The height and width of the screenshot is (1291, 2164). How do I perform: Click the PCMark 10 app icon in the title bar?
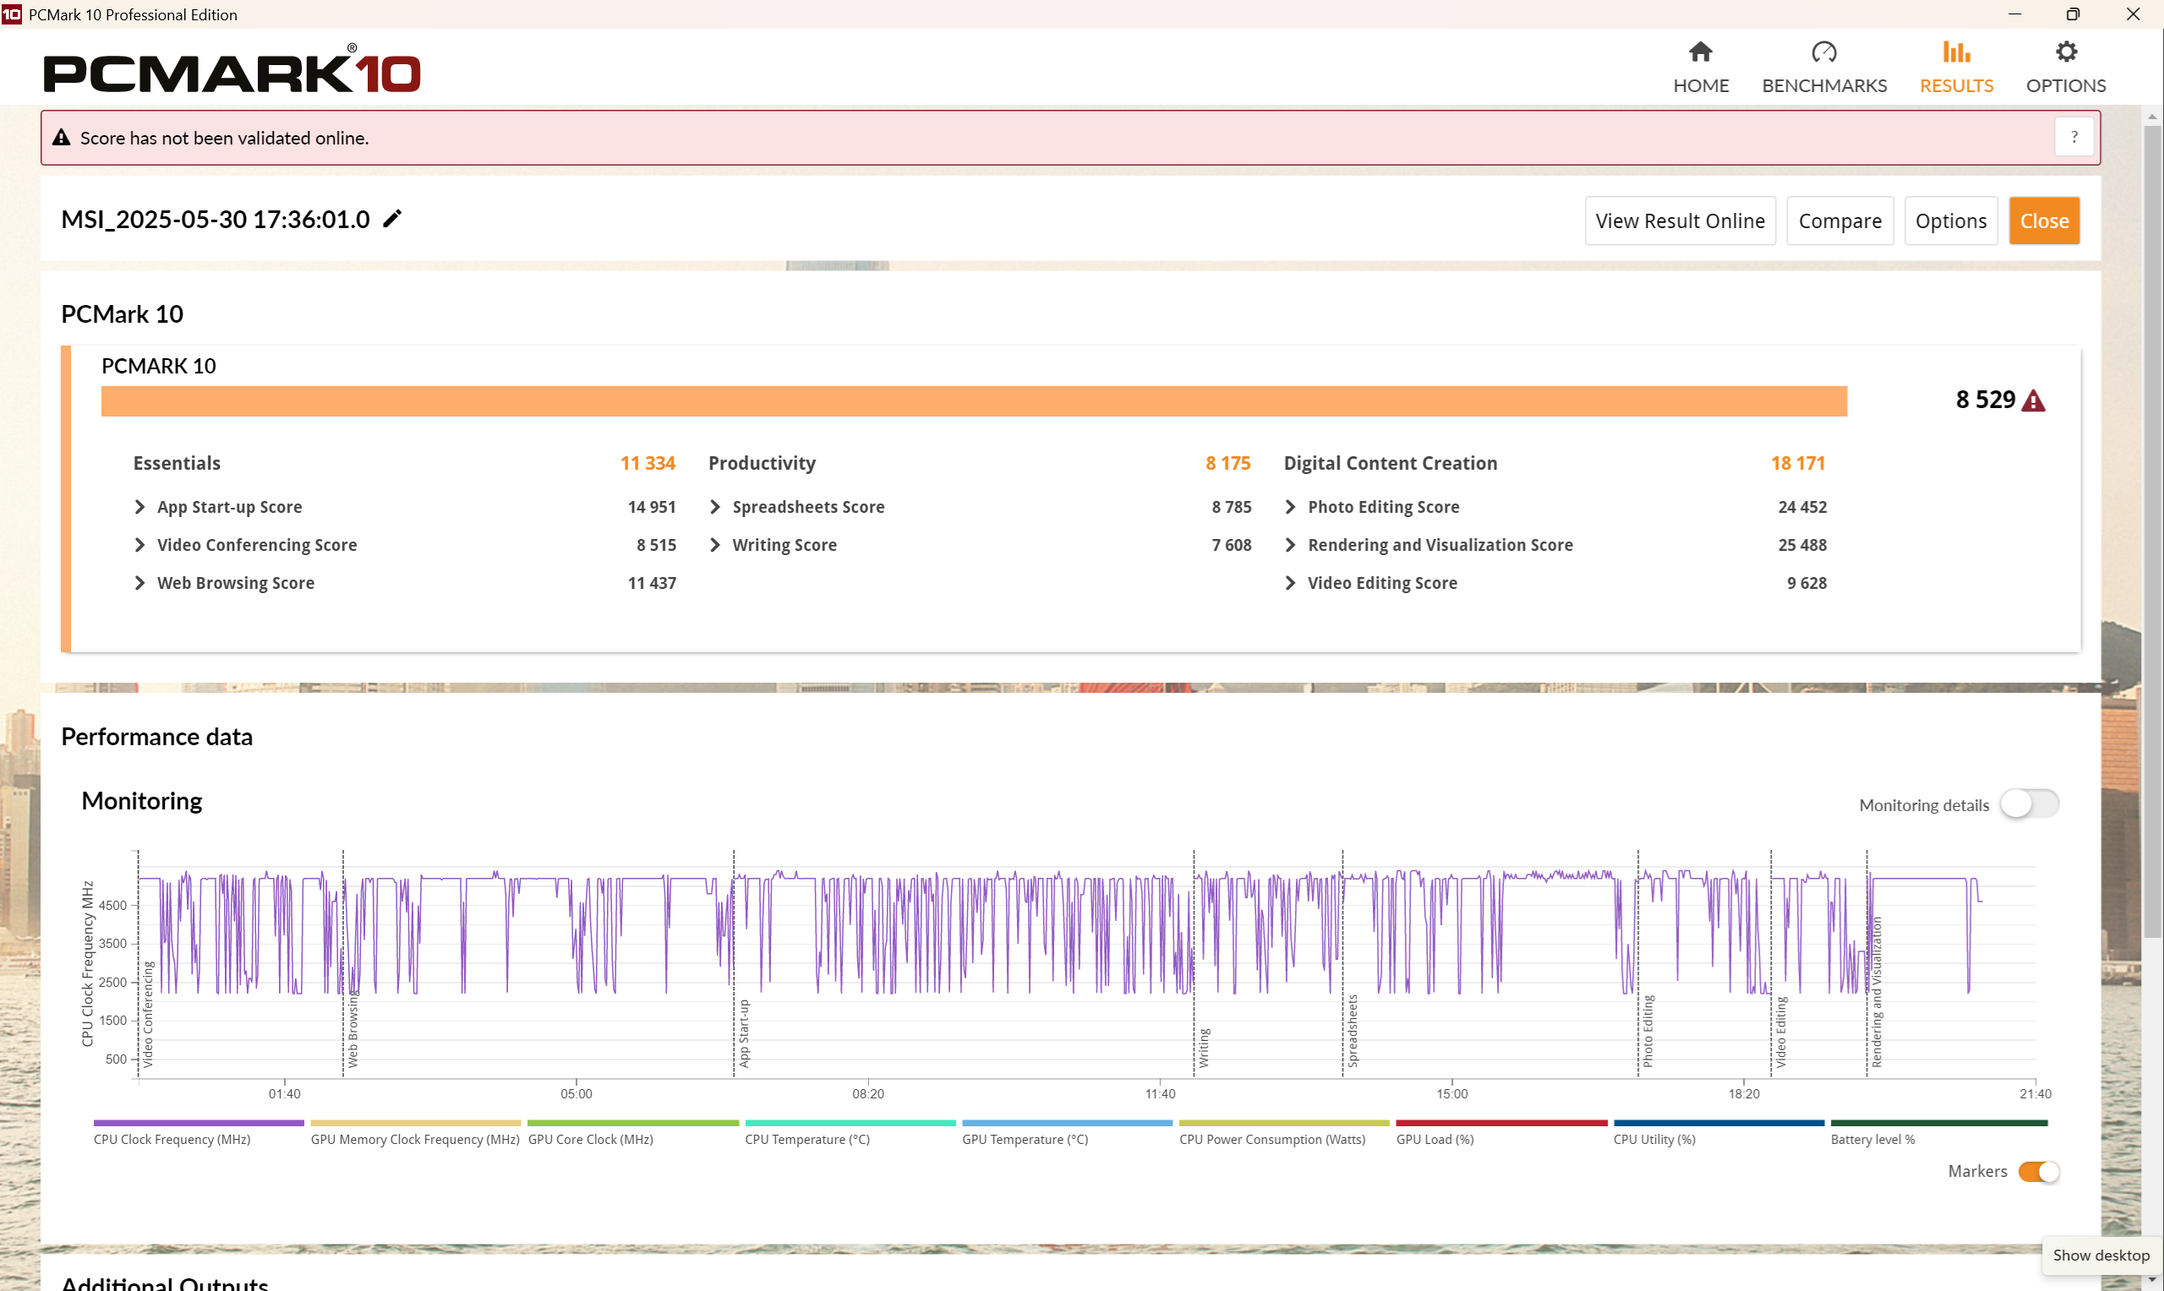click(11, 14)
